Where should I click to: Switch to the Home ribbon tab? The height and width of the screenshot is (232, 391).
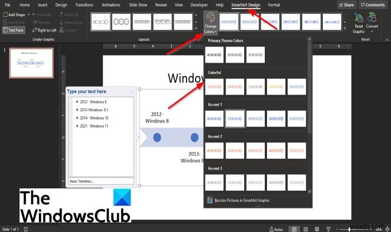(25, 4)
